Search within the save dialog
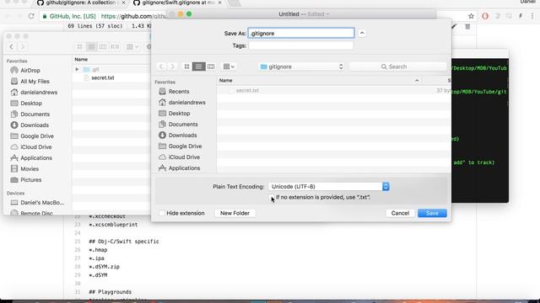 pos(397,66)
